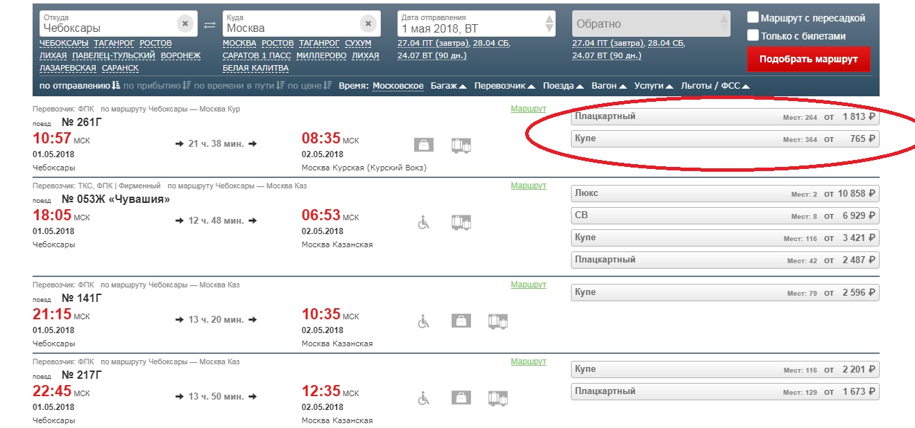915x428 pixels.
Task: Swap departure and destination stations
Action: click(209, 25)
